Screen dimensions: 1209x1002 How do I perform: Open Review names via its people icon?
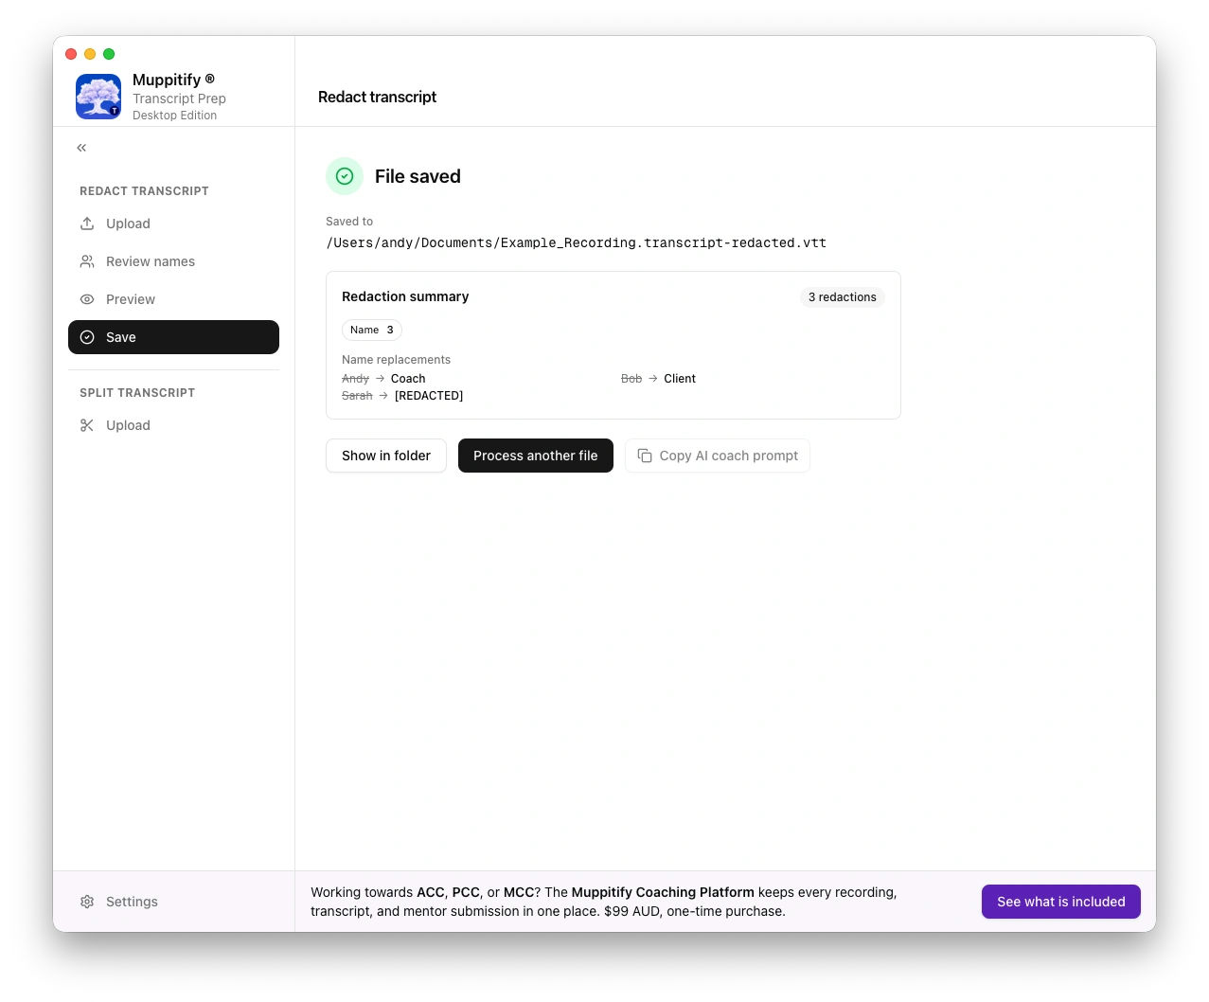(x=87, y=261)
